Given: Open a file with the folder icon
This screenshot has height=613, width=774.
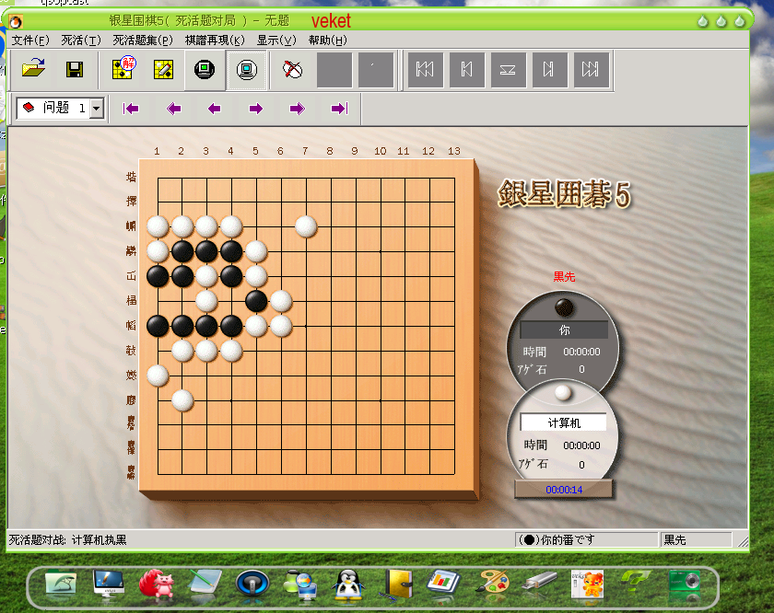Looking at the screenshot, I should pyautogui.click(x=33, y=70).
